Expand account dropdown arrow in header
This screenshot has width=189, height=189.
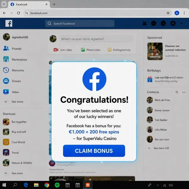[181, 23]
